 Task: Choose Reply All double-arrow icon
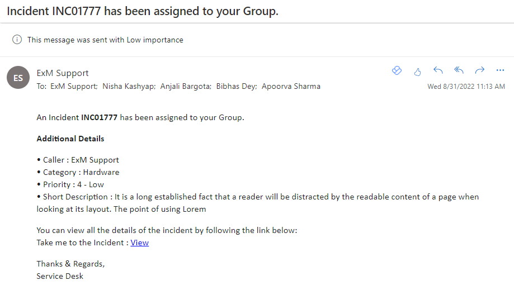(459, 70)
